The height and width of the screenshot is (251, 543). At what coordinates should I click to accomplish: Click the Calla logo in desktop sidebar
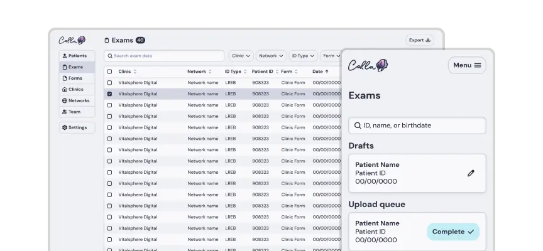pyautogui.click(x=72, y=40)
